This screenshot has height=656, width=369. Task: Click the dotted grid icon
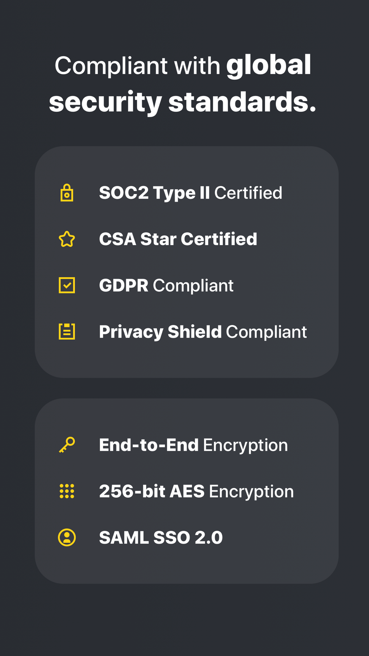[x=67, y=491]
